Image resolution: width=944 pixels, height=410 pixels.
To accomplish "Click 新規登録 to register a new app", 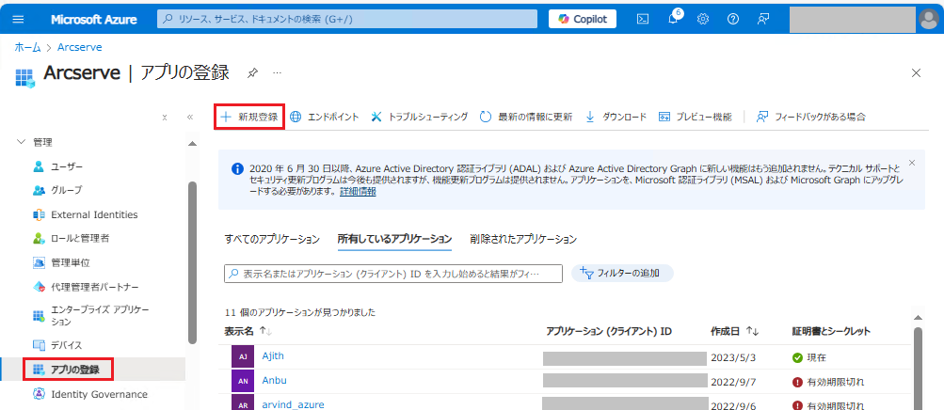I will point(249,117).
